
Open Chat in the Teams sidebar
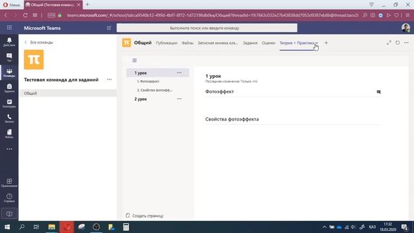(x=9, y=57)
